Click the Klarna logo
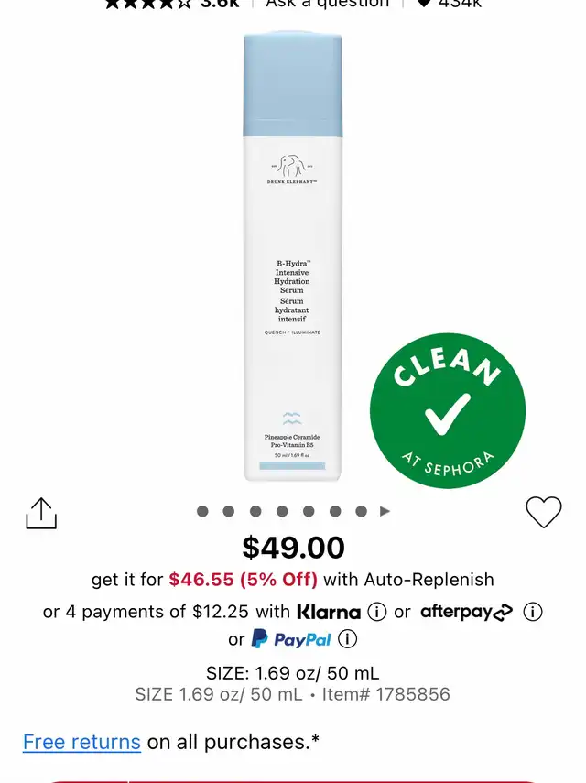The width and height of the screenshot is (586, 783). click(329, 612)
